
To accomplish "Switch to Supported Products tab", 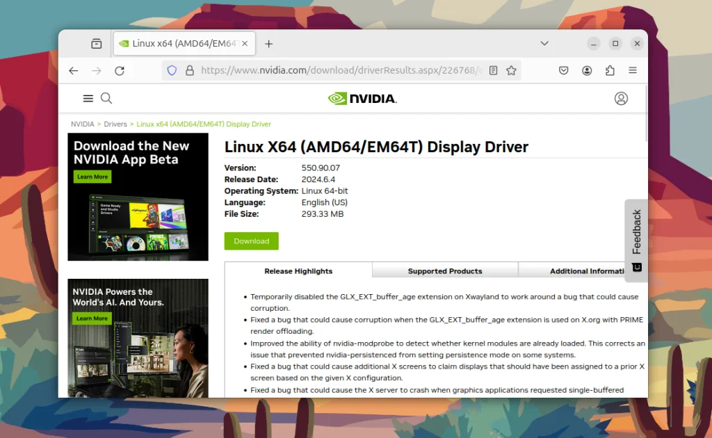I will tap(445, 271).
